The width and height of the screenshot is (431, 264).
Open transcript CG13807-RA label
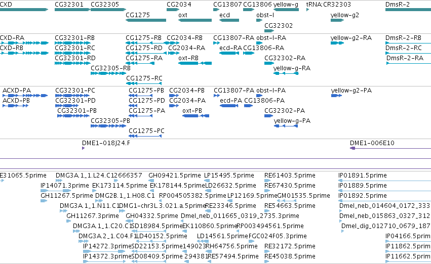(233, 37)
